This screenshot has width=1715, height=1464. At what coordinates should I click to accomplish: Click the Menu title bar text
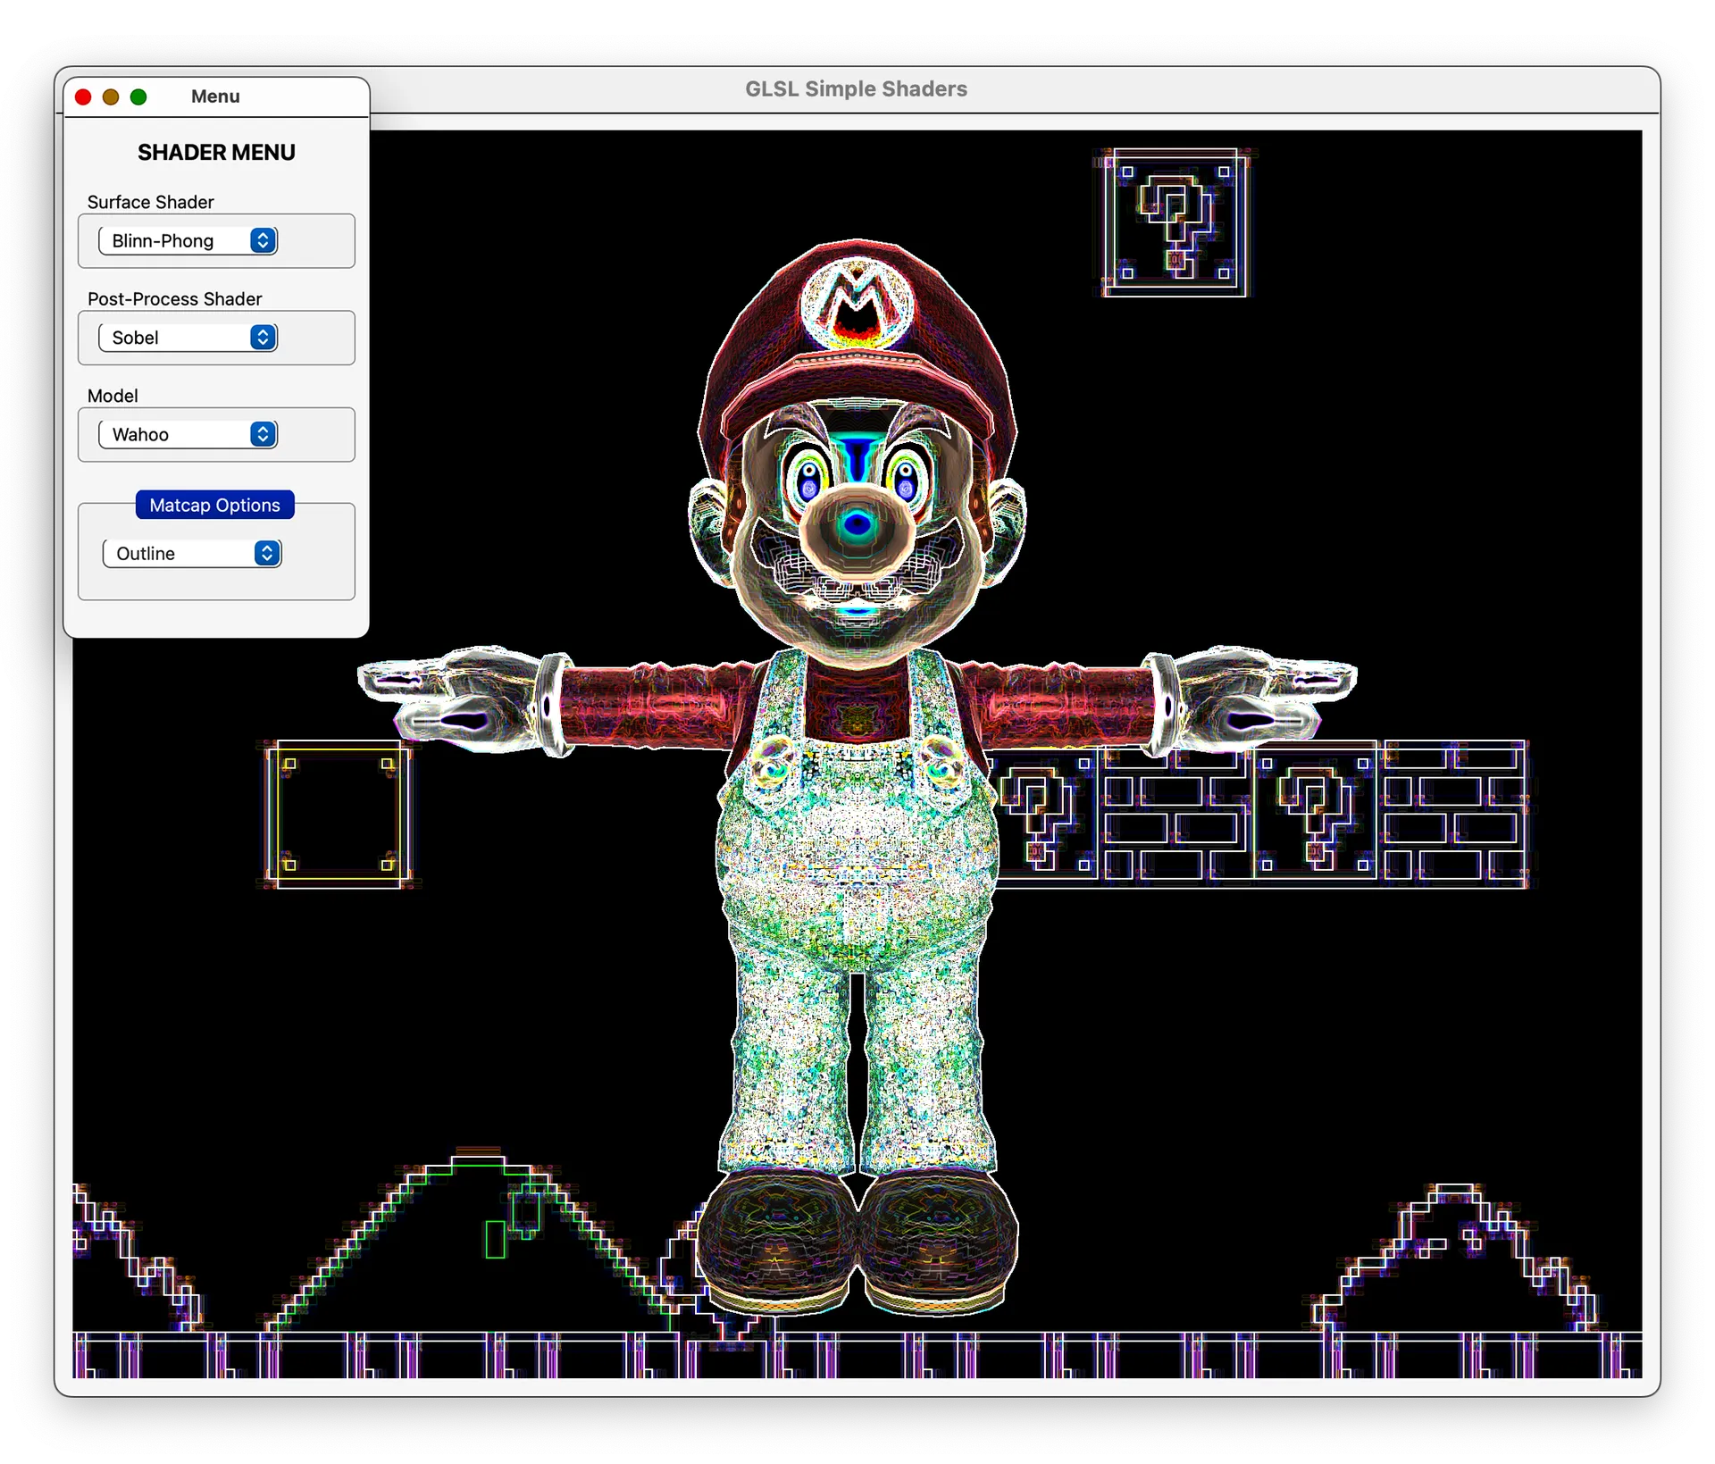[215, 96]
